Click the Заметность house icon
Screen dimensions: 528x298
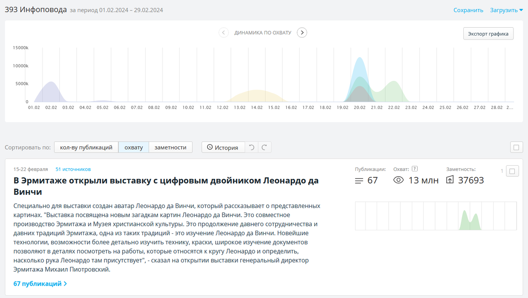click(450, 180)
